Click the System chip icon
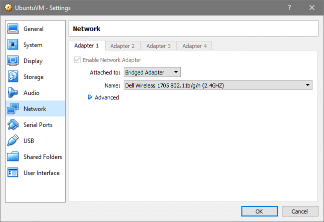Viewport: 324px width, 222px height. (x=13, y=44)
